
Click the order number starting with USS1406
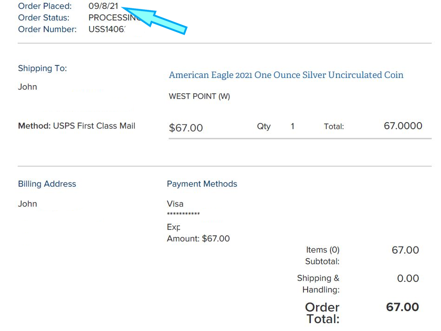click(107, 29)
